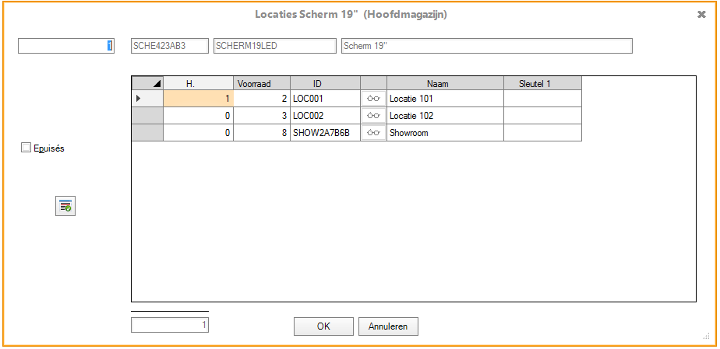
Task: Click the glasses icon for Showroom row
Action: (373, 133)
